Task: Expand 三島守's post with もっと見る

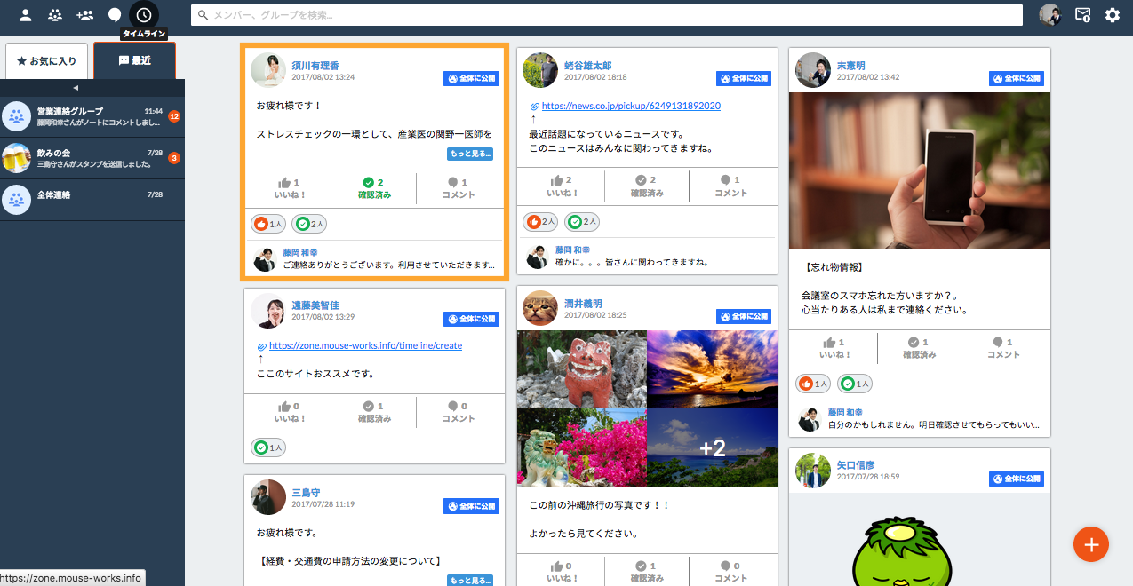Action: 469,580
